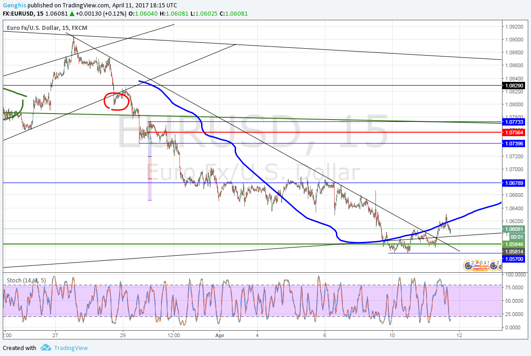
Task: Click the 1.08290 horizontal line price label
Action: 514,86
